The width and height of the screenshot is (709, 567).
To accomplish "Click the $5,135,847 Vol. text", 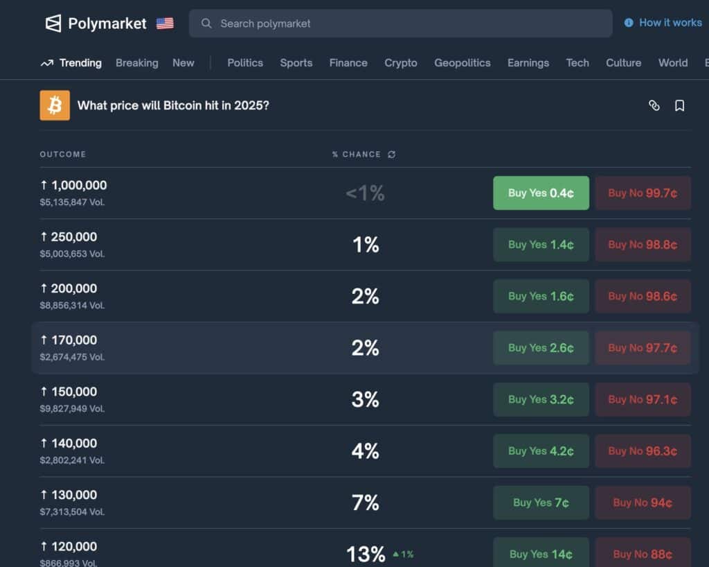I will pyautogui.click(x=72, y=202).
